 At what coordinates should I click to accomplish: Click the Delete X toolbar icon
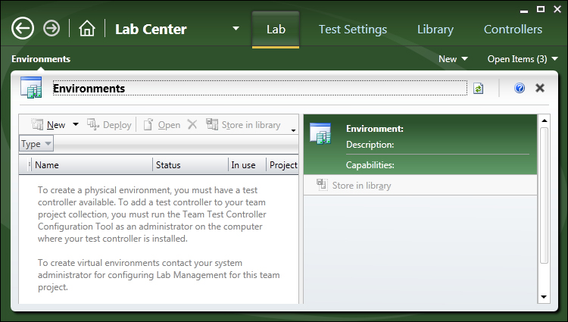[192, 124]
